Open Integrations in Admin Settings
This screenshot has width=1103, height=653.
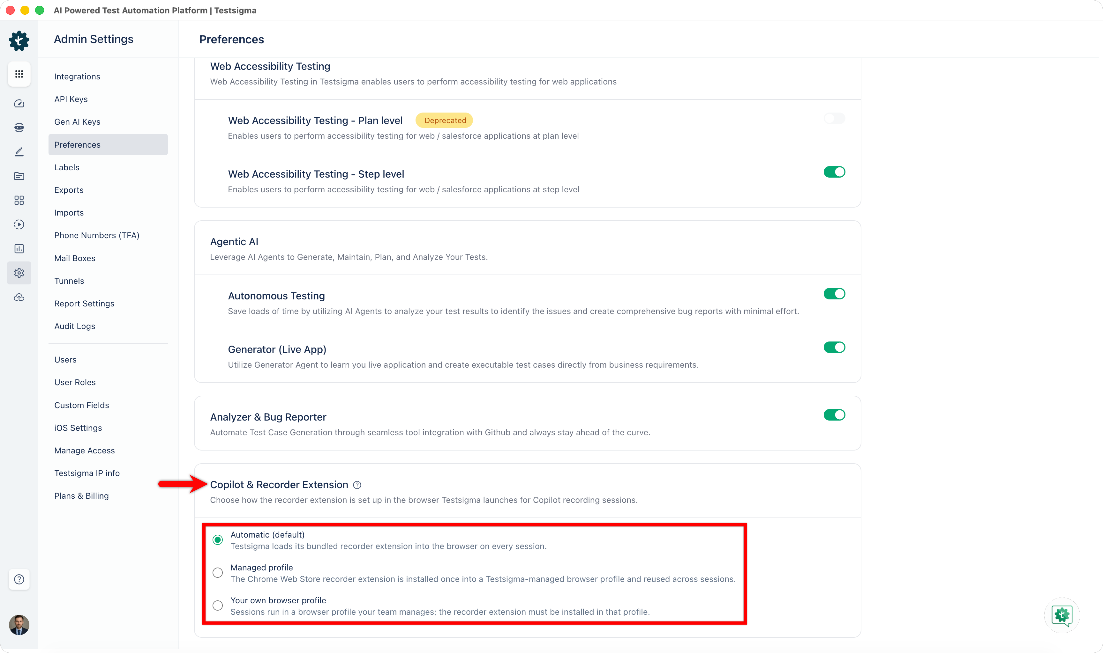tap(77, 77)
